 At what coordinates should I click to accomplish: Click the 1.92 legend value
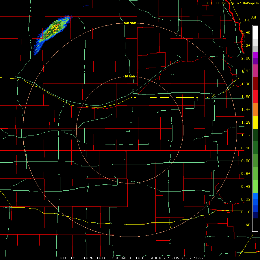point(246,71)
